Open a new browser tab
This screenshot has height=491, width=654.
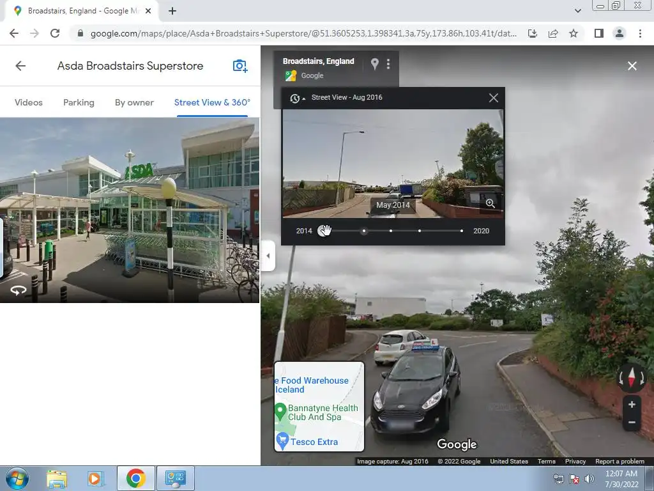(172, 11)
